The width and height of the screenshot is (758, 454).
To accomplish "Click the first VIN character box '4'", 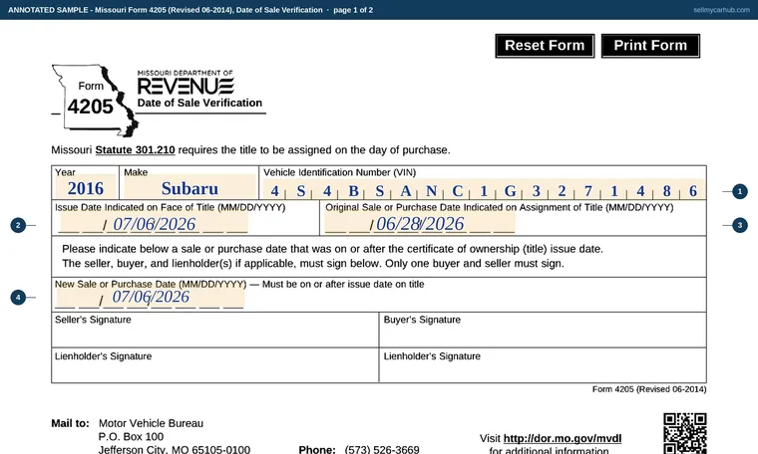I will (x=274, y=191).
